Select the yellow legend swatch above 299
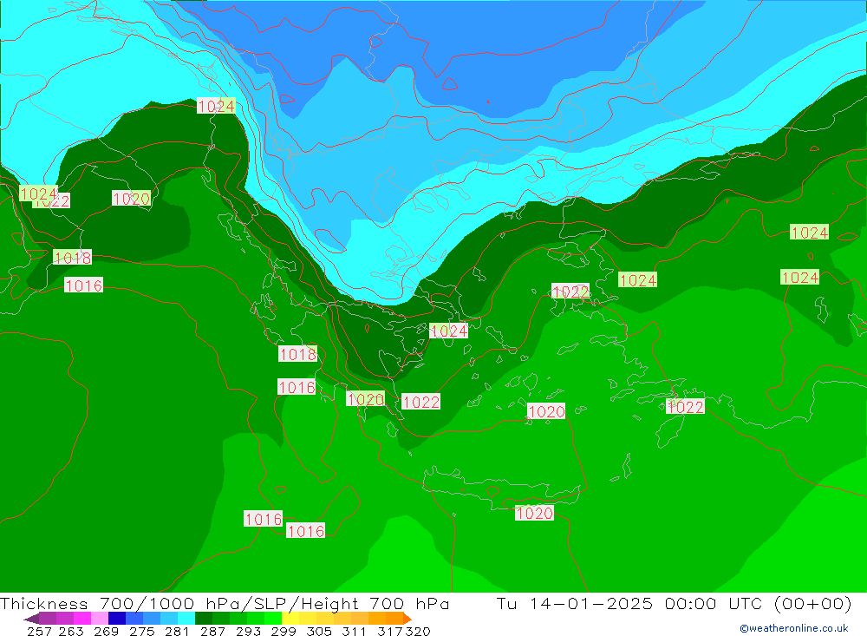867x636 pixels. pyautogui.click(x=291, y=619)
